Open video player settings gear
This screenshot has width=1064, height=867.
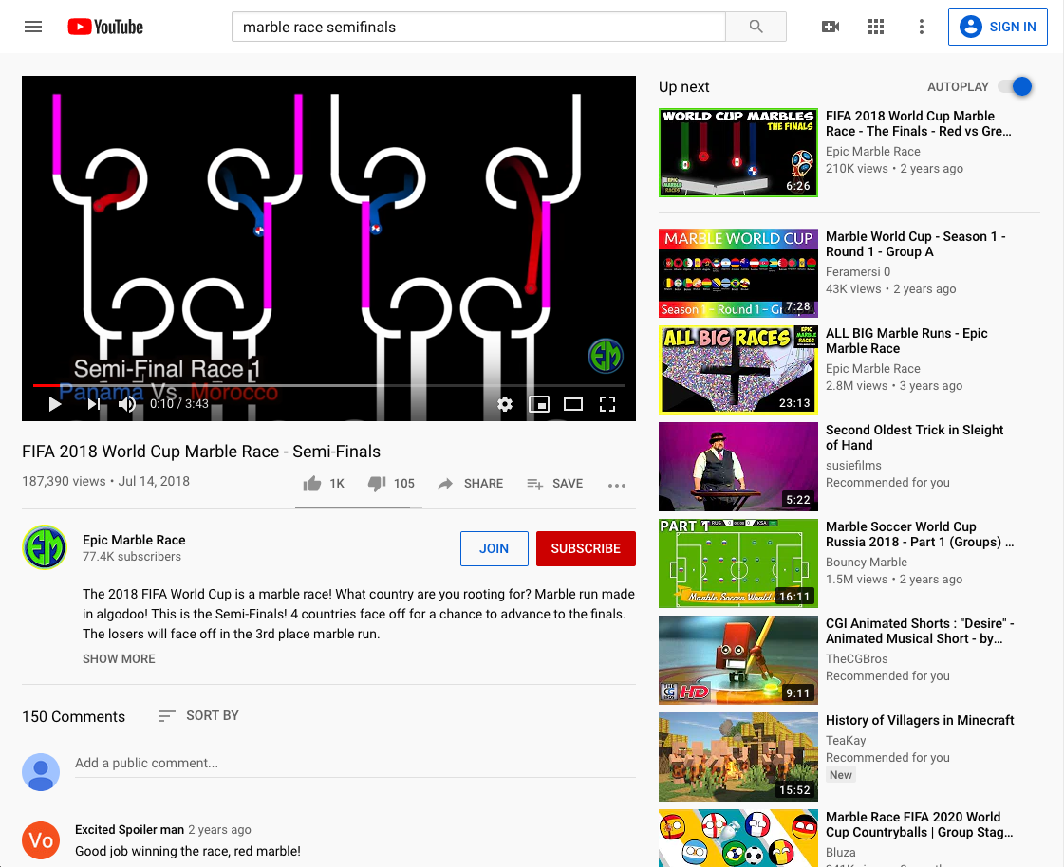click(505, 404)
